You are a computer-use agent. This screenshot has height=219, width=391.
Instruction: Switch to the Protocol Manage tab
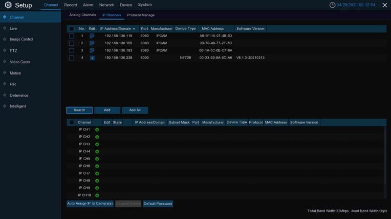point(141,15)
